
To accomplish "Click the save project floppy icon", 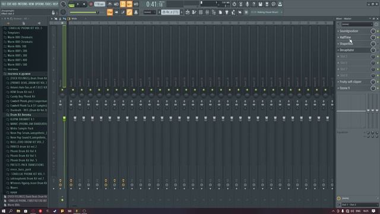I will coord(260,4).
